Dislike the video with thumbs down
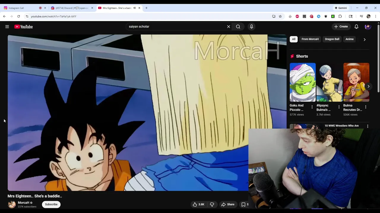The height and width of the screenshot is (213, 380). pos(212,204)
